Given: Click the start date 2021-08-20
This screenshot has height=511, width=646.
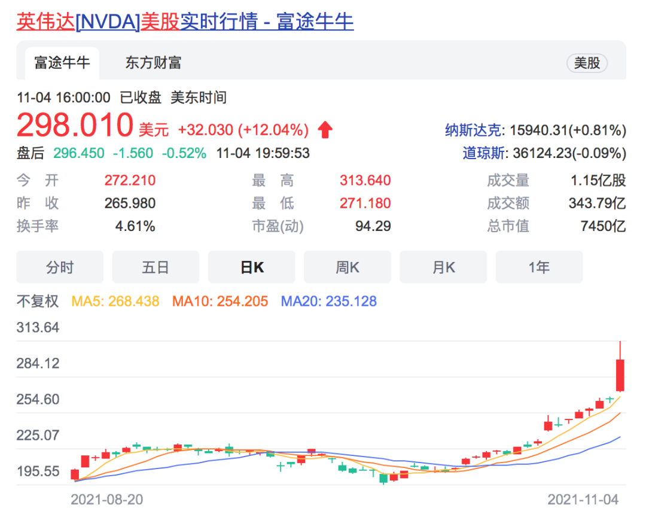Looking at the screenshot, I should pos(106,500).
